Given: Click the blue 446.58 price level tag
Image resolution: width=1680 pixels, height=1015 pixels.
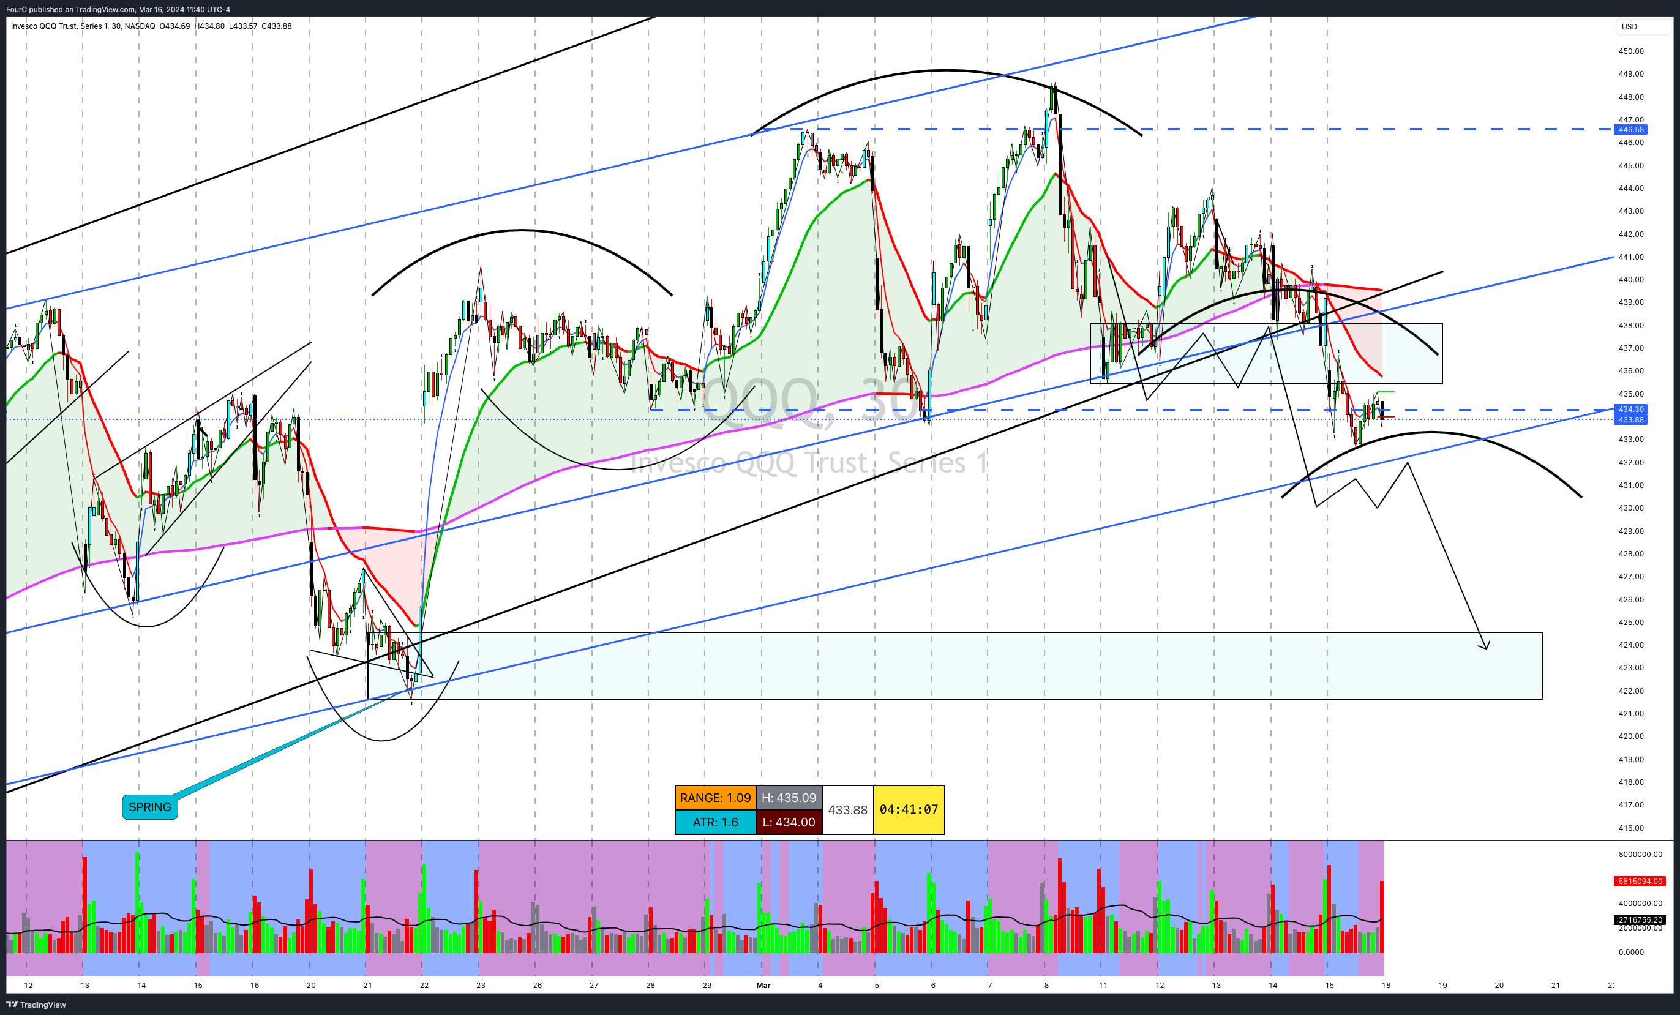Looking at the screenshot, I should coord(1631,130).
